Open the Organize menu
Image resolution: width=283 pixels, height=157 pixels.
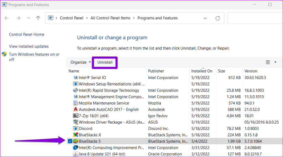[x=80, y=62]
